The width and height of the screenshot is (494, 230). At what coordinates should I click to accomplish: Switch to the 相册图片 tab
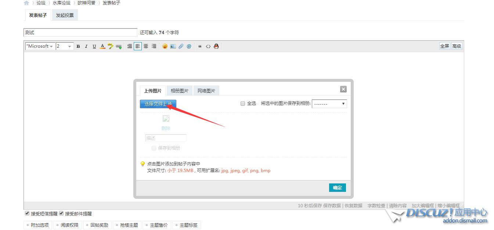point(180,91)
